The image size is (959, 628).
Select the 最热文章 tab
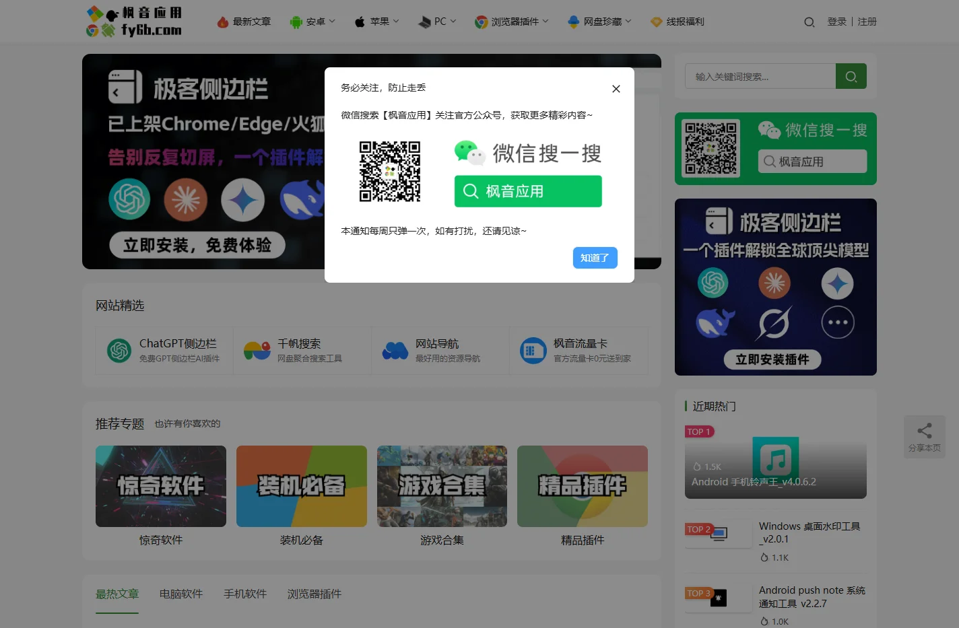point(117,594)
